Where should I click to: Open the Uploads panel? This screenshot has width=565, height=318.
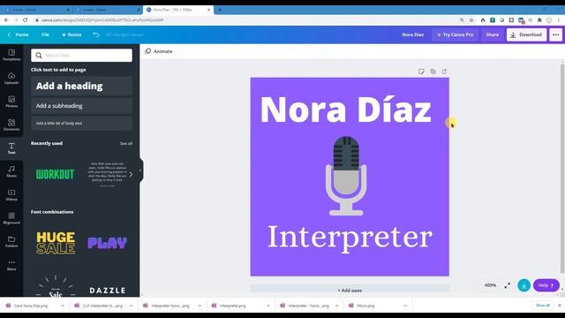[11, 79]
